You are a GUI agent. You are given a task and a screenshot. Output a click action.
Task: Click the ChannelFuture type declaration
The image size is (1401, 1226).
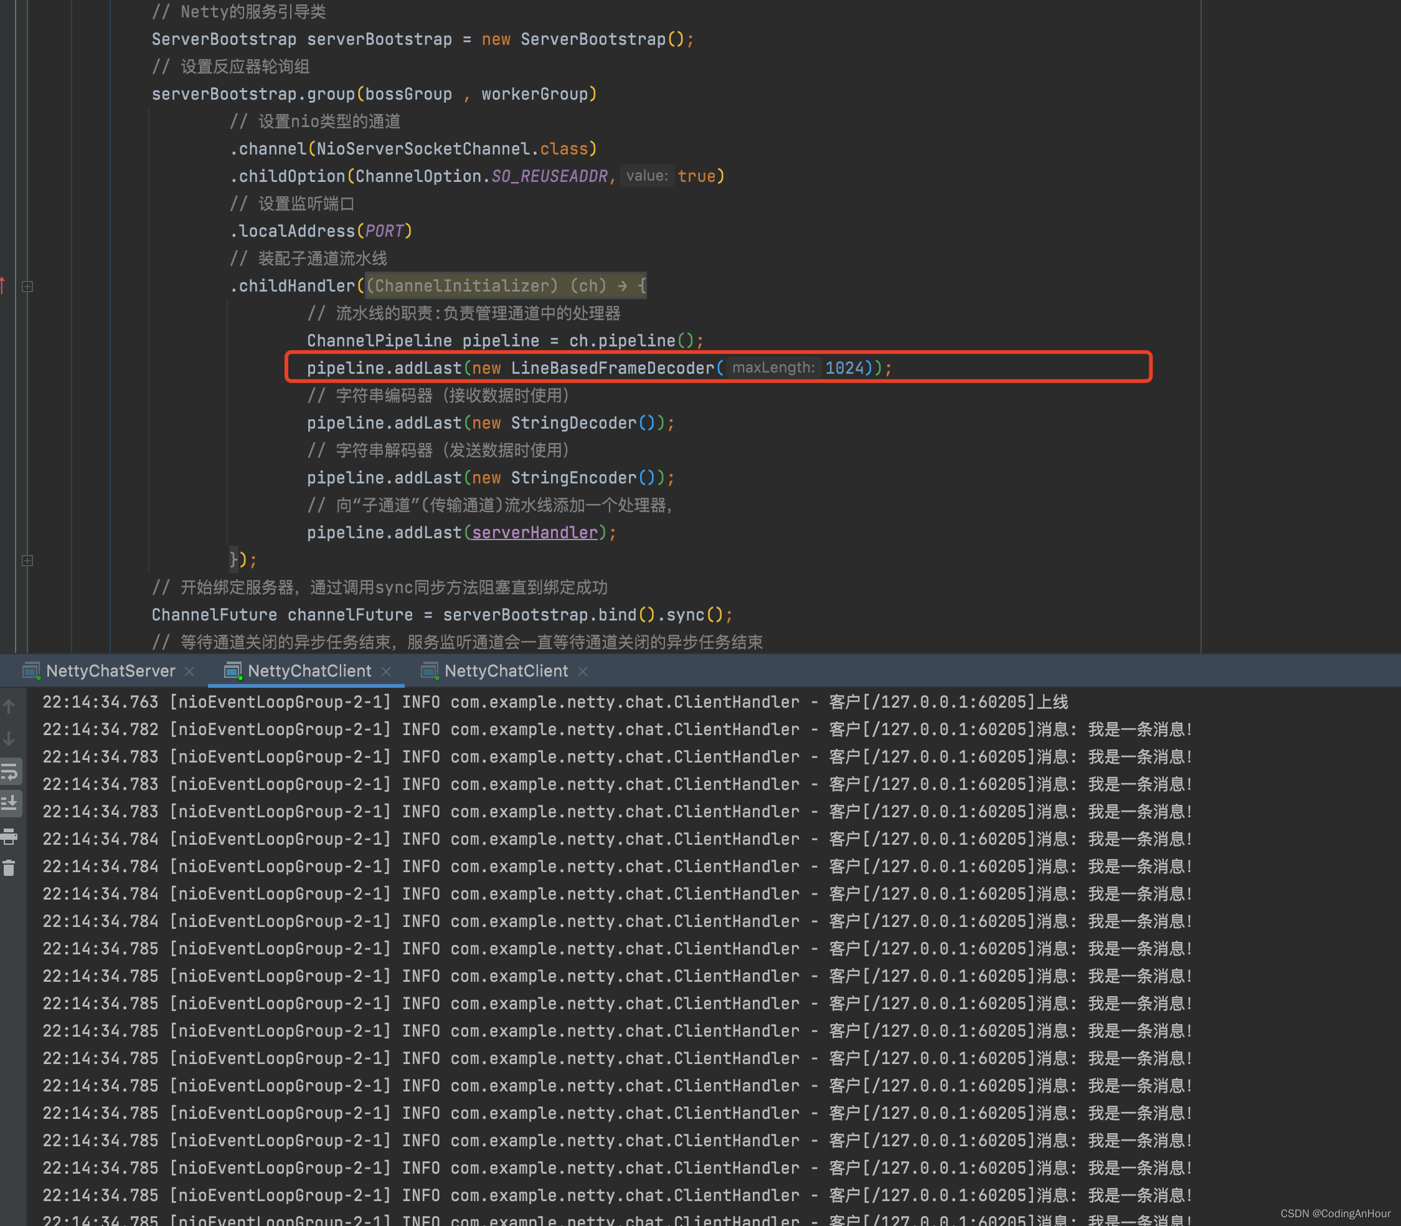tap(215, 614)
